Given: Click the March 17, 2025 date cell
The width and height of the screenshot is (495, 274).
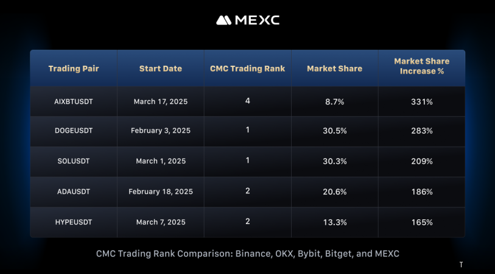Looking at the screenshot, I should pos(161,102).
